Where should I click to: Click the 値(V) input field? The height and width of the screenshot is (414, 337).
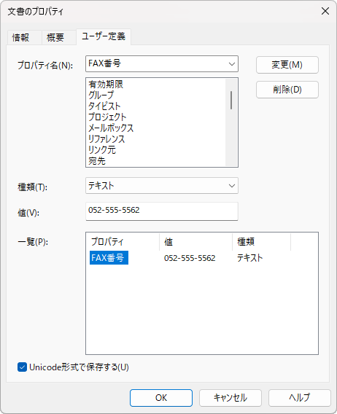(162, 211)
